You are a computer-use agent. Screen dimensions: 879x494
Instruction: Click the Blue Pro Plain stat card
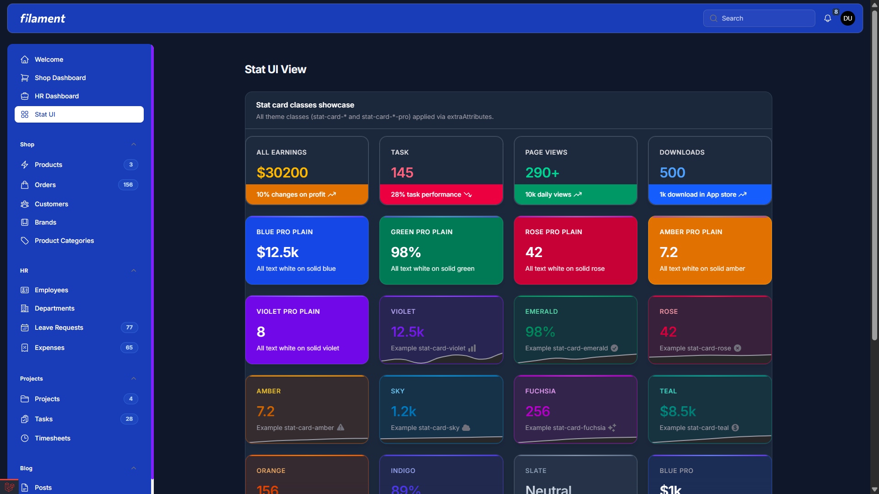(307, 250)
